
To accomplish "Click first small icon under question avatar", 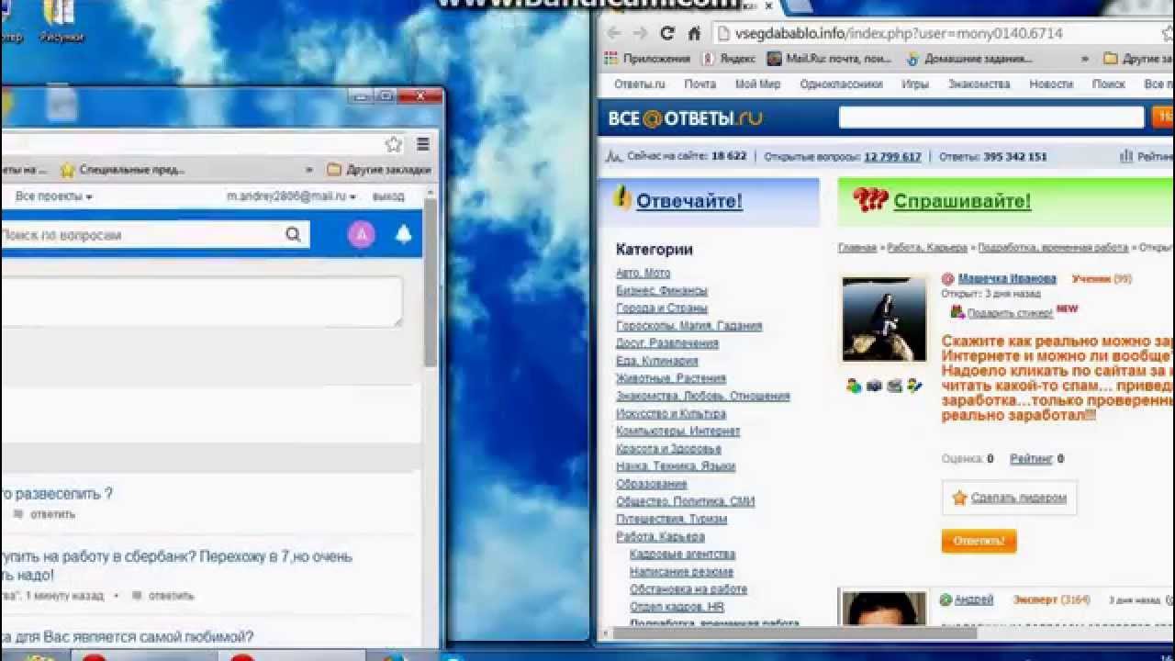I will pyautogui.click(x=854, y=386).
